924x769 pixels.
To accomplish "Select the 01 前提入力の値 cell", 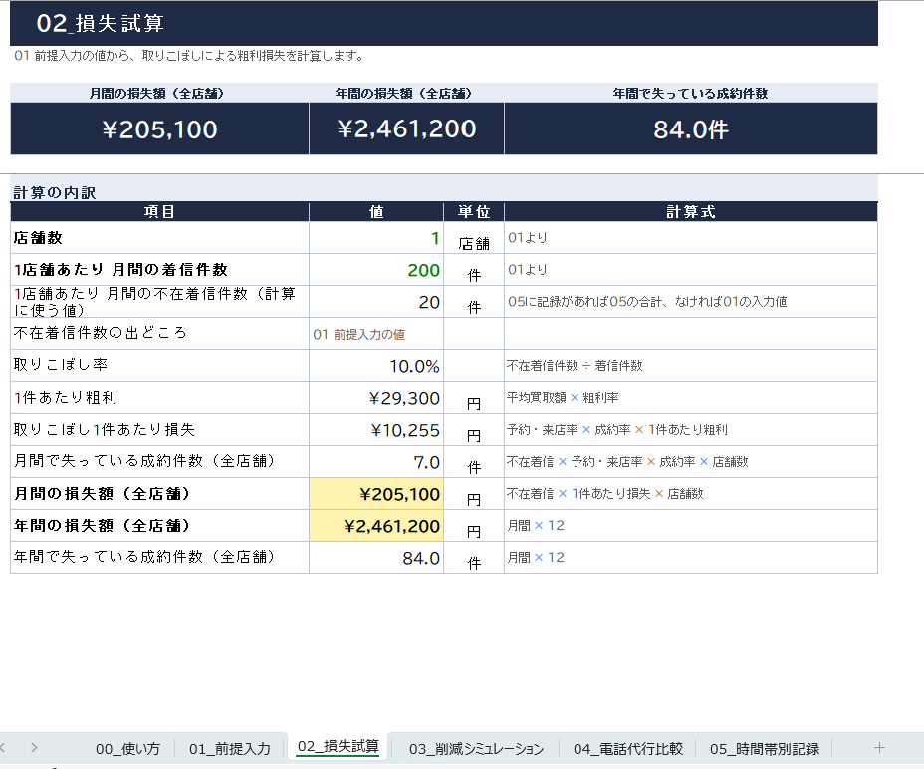I will (x=376, y=334).
